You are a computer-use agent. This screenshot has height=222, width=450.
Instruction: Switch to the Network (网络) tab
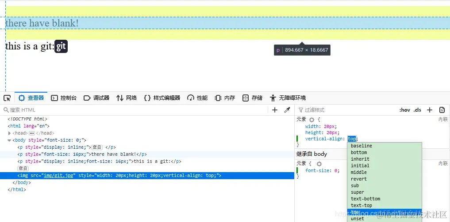[126, 98]
